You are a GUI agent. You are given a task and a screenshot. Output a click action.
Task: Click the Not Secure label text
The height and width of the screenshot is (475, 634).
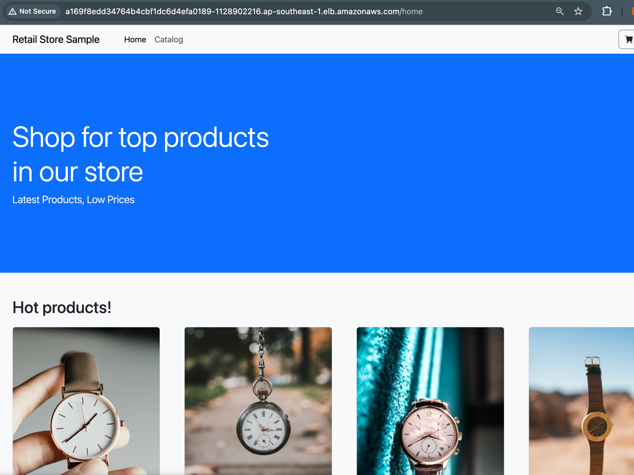[x=38, y=11]
